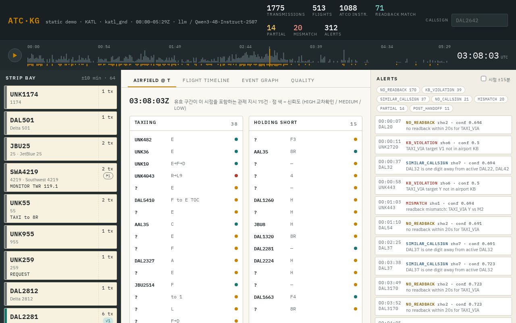This screenshot has width=516, height=323.
Task: Click the teal confidence dot for DAL1663
Action: (356, 297)
